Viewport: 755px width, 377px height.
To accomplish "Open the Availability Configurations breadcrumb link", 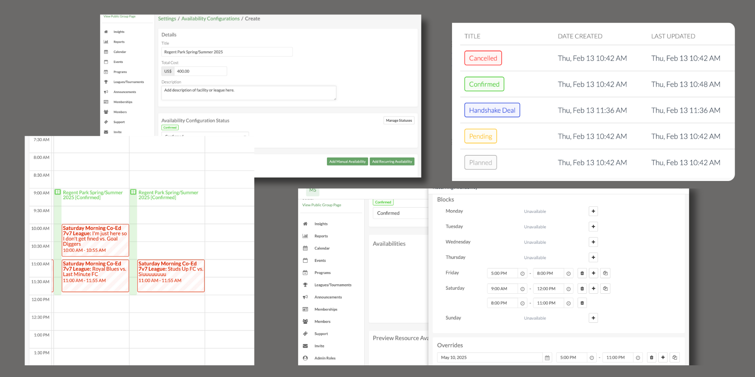I will tap(210, 19).
